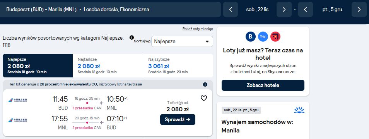Open the CO₂ emissions info icon
Viewport: 369px width, 139px height.
point(205,84)
